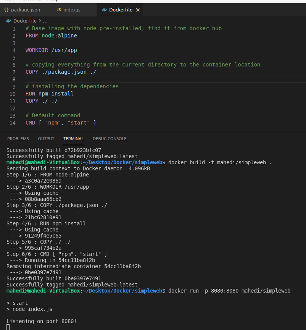Screen dimensions: 306x330
Task: Click the '> node index.js' output line
Action: click(x=29, y=309)
